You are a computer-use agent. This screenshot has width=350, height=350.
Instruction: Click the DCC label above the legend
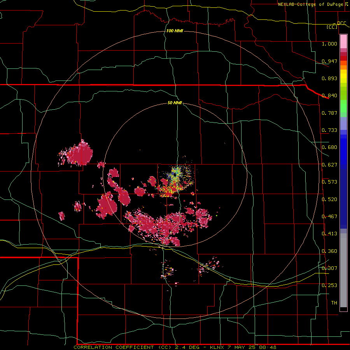click(x=341, y=23)
